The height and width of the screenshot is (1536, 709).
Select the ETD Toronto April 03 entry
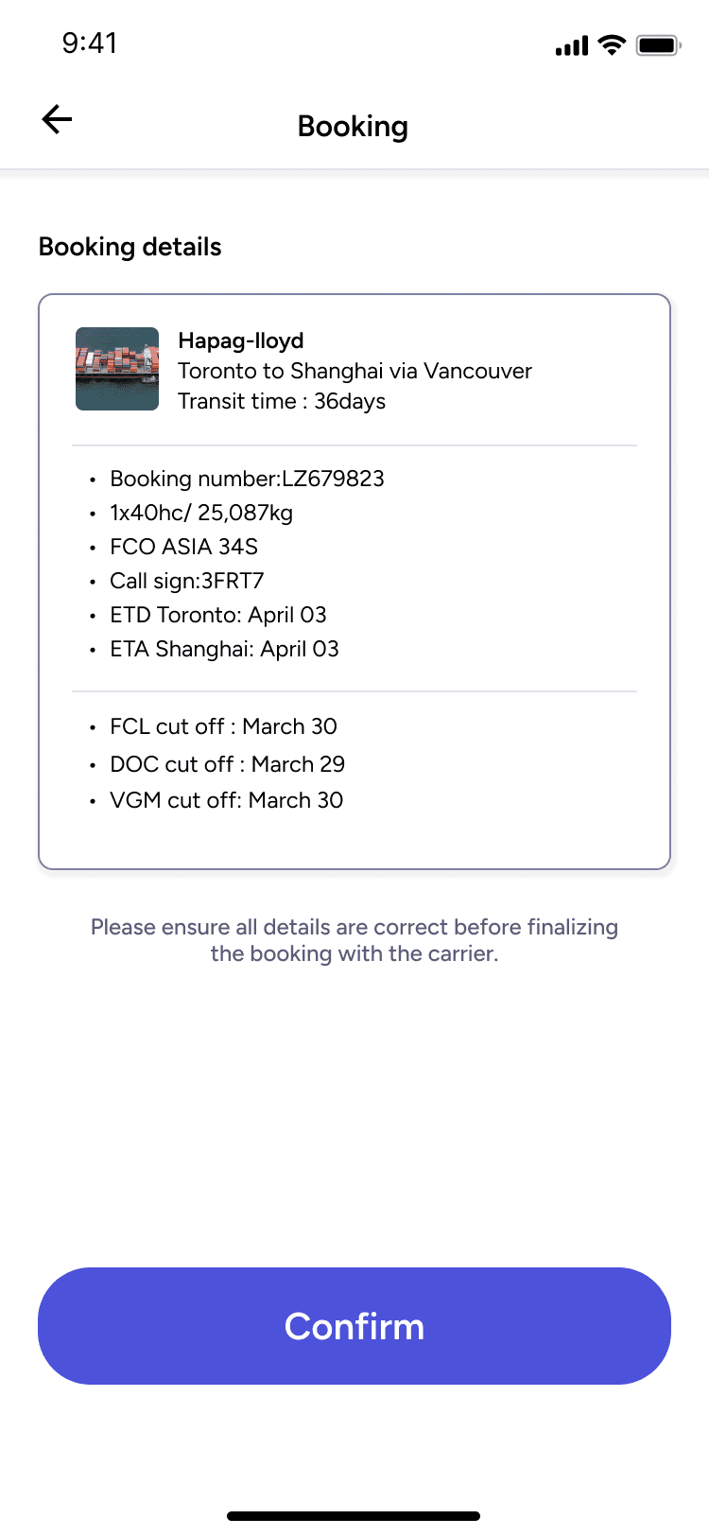click(x=218, y=615)
